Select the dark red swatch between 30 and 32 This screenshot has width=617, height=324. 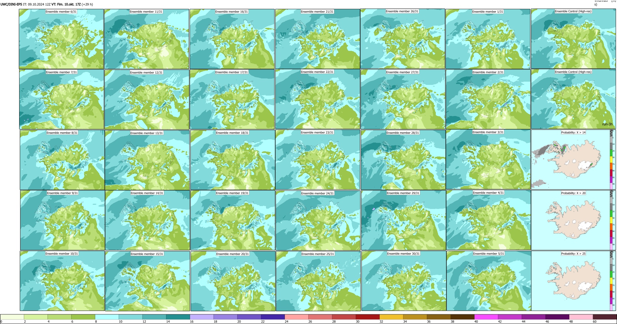point(368,317)
